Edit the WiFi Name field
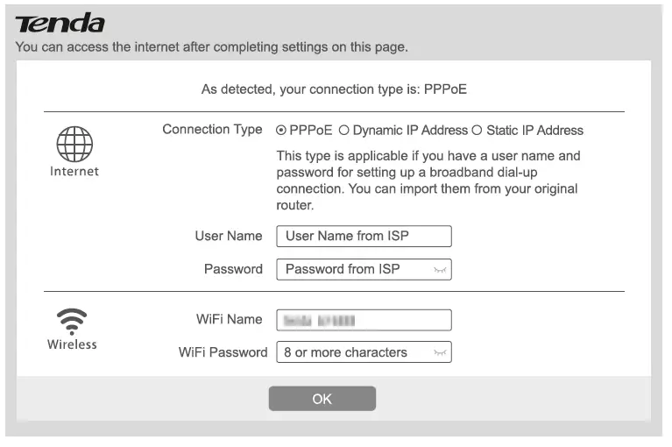 [364, 320]
